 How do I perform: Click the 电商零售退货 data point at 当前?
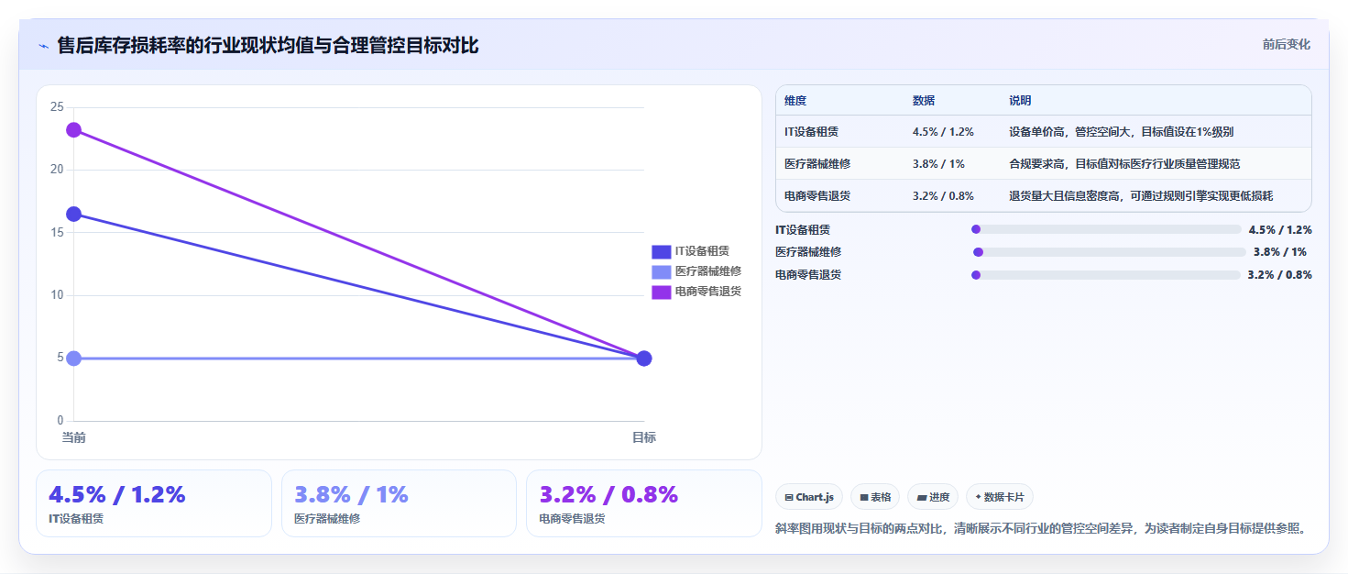73,130
